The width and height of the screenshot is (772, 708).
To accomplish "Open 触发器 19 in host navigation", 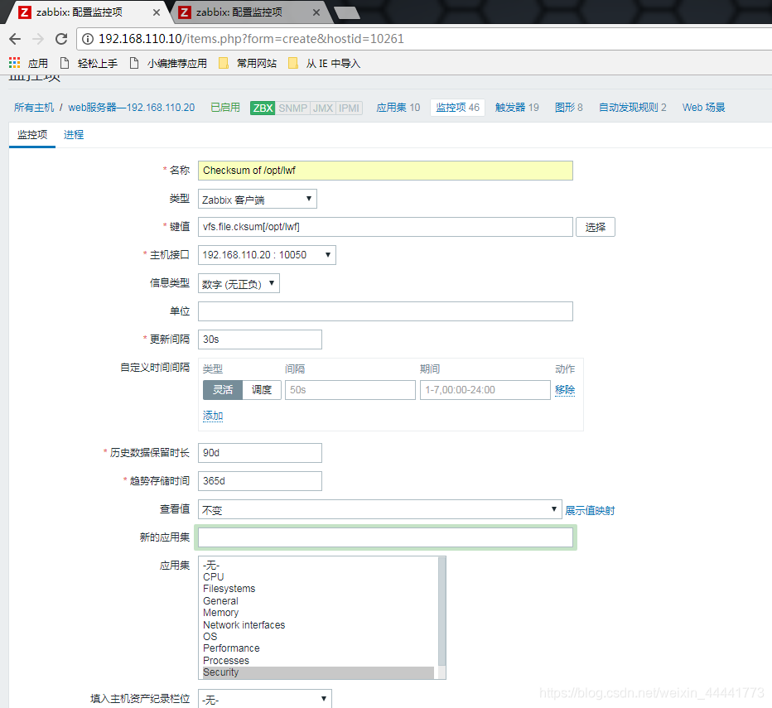I will pyautogui.click(x=517, y=108).
